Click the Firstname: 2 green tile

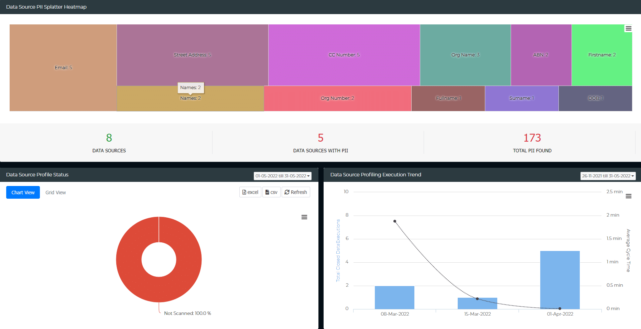click(602, 55)
